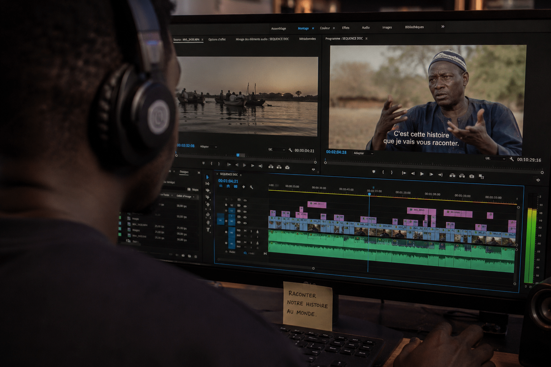Open comparison view in Program monitor
Viewport: 551px width, 367px height.
coord(481,176)
